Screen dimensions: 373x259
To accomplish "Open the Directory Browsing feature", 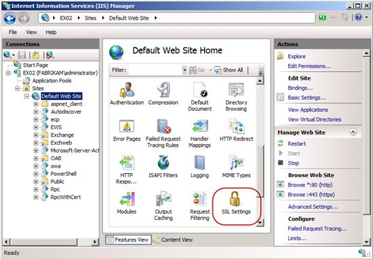I will coord(236,96).
